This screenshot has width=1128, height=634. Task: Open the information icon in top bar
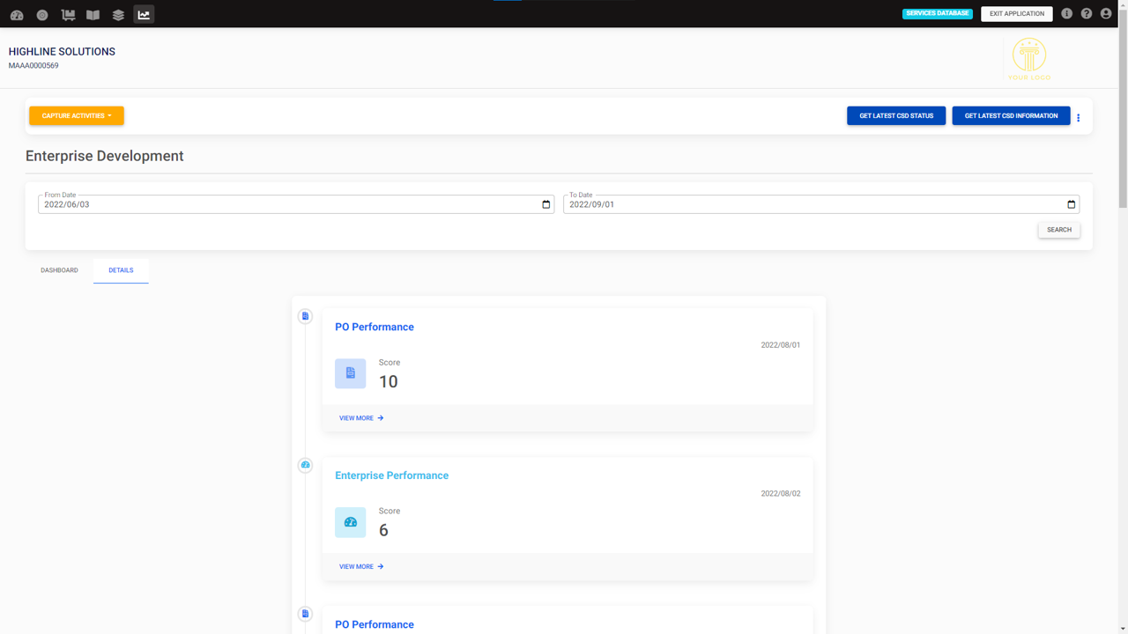coord(1066,13)
